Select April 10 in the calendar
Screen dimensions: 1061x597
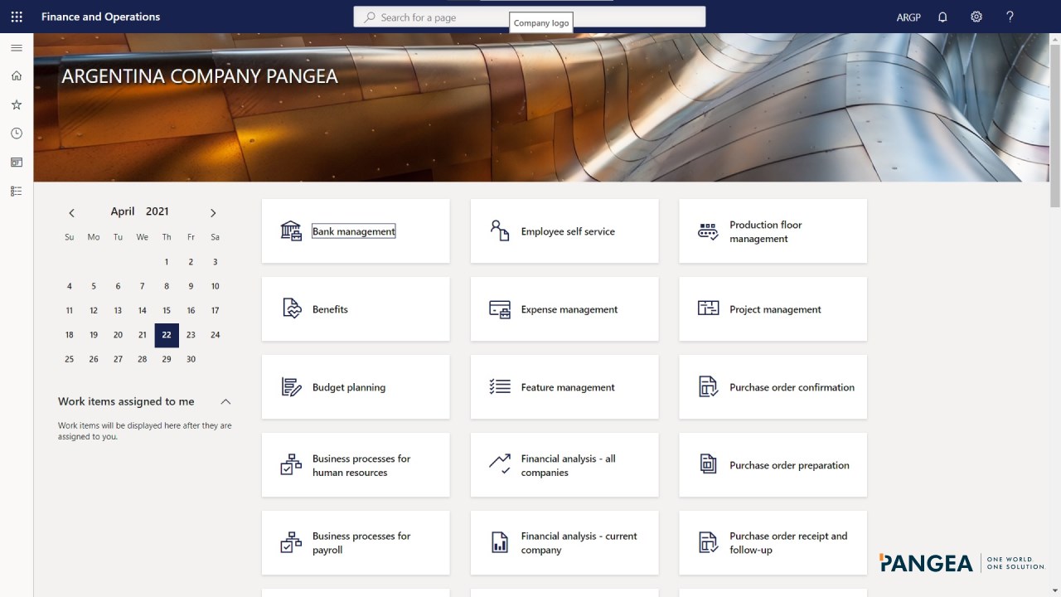(x=215, y=286)
